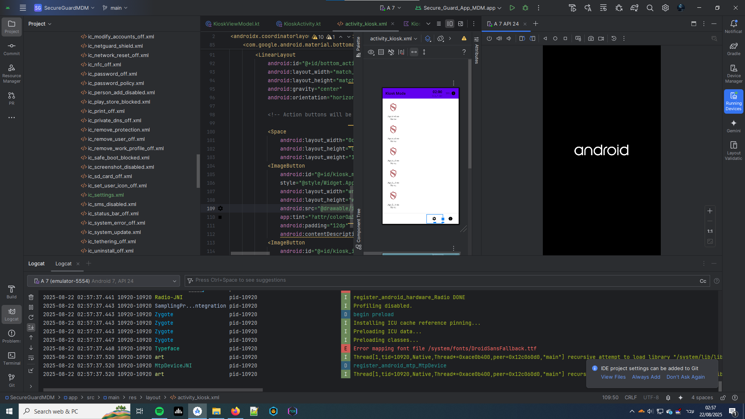Screen dimensions: 745x419
Task: Add a new running device with plus
Action: (536, 24)
